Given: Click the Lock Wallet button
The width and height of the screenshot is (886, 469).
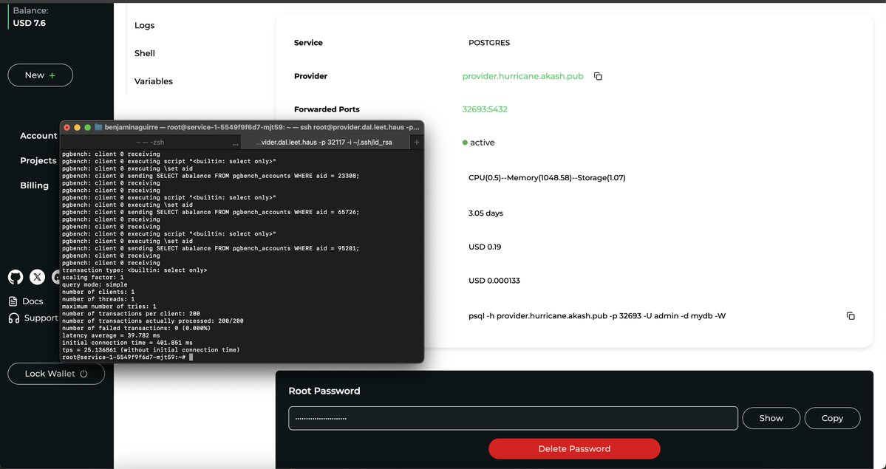Looking at the screenshot, I should [x=56, y=374].
